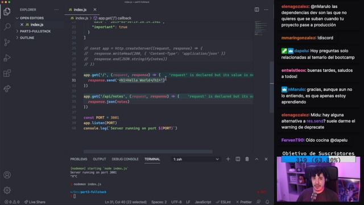Click username FervenT90 in chat
This screenshot has height=205, width=364.
(x=292, y=140)
